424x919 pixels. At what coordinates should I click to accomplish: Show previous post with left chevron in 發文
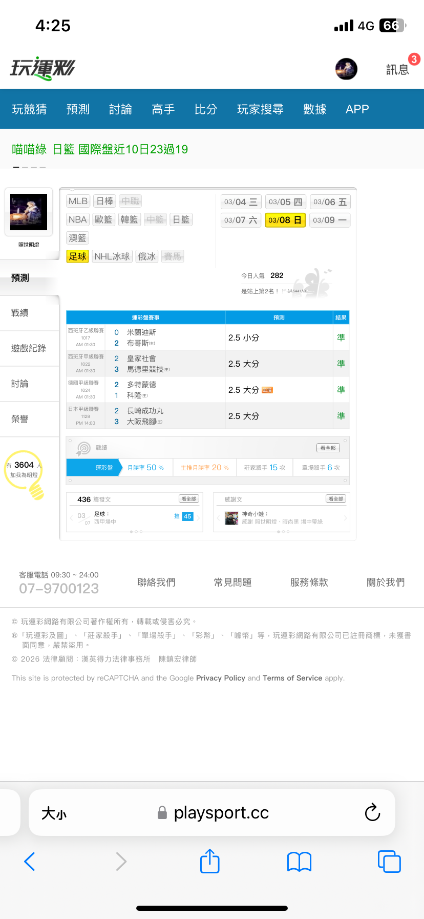click(x=71, y=518)
